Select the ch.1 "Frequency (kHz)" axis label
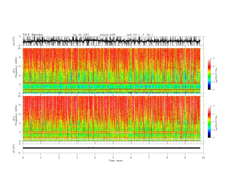The height and width of the screenshot is (177, 229). pyautogui.click(x=16, y=67)
